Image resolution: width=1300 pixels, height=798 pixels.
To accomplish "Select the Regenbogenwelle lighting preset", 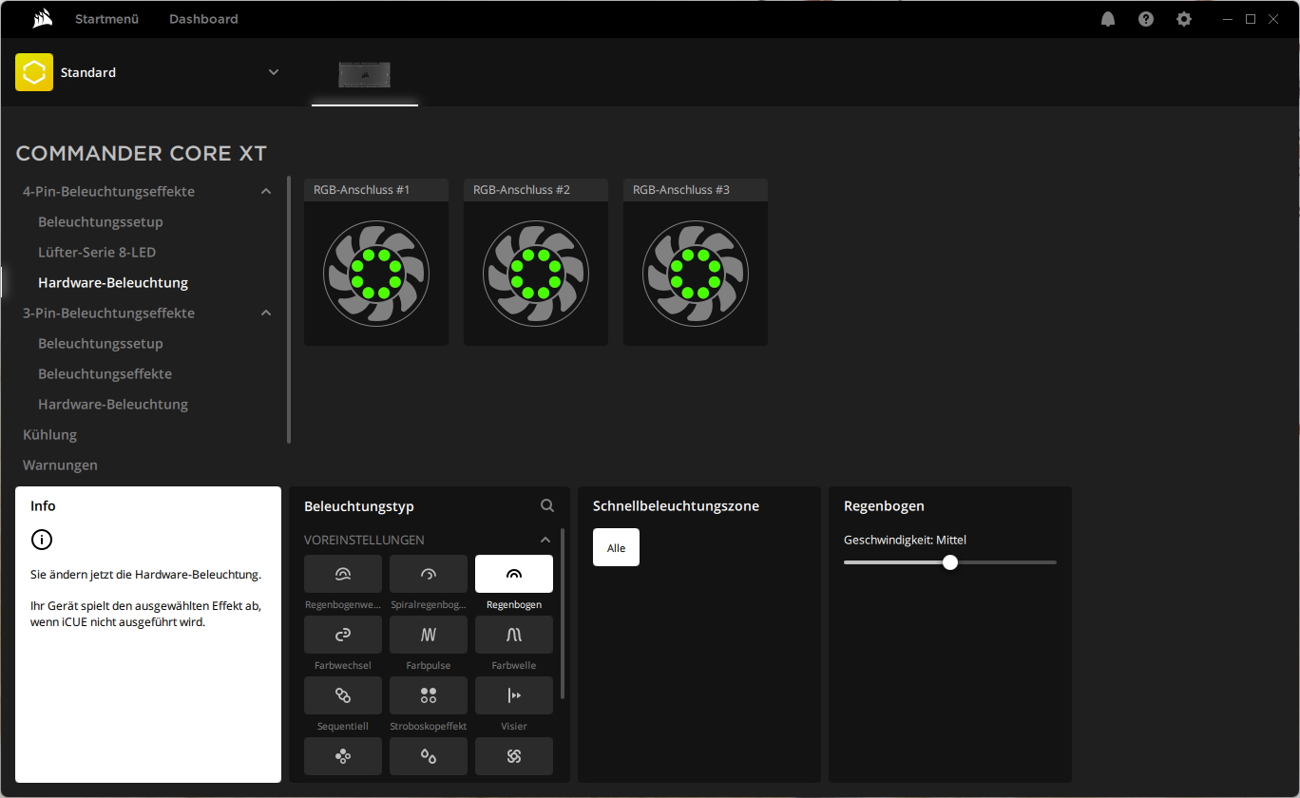I will [343, 574].
